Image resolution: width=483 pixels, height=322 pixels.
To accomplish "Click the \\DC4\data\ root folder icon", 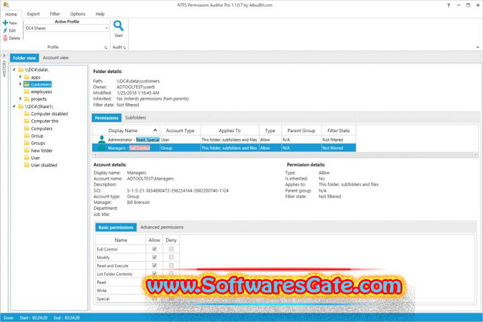I will (21, 70).
